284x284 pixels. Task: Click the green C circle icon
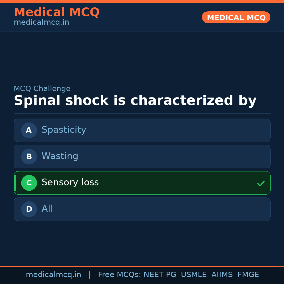tap(29, 183)
